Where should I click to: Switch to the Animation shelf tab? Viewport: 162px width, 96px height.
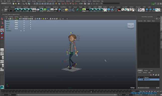(41, 7)
